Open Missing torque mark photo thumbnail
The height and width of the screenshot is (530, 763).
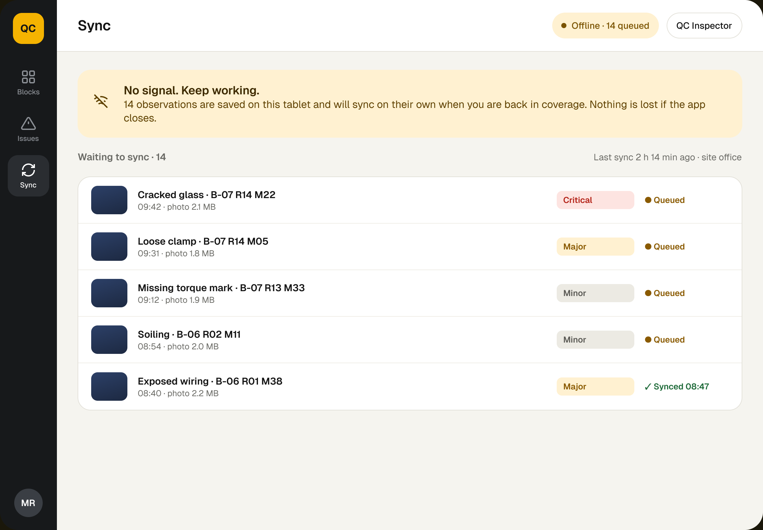(x=109, y=293)
